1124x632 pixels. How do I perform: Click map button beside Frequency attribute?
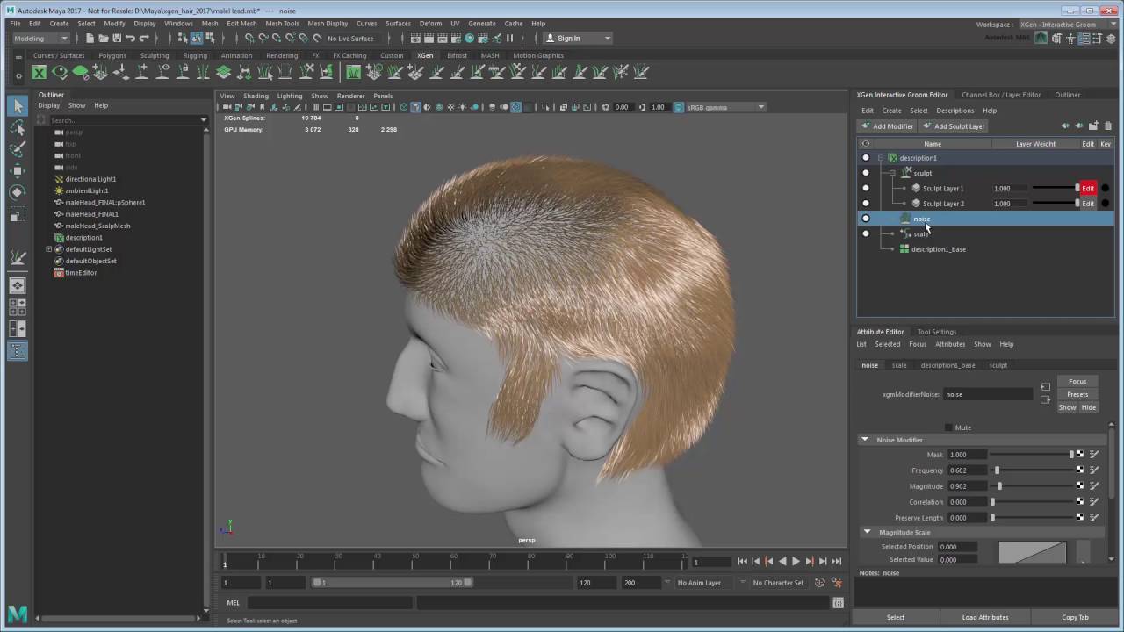coord(1080,470)
